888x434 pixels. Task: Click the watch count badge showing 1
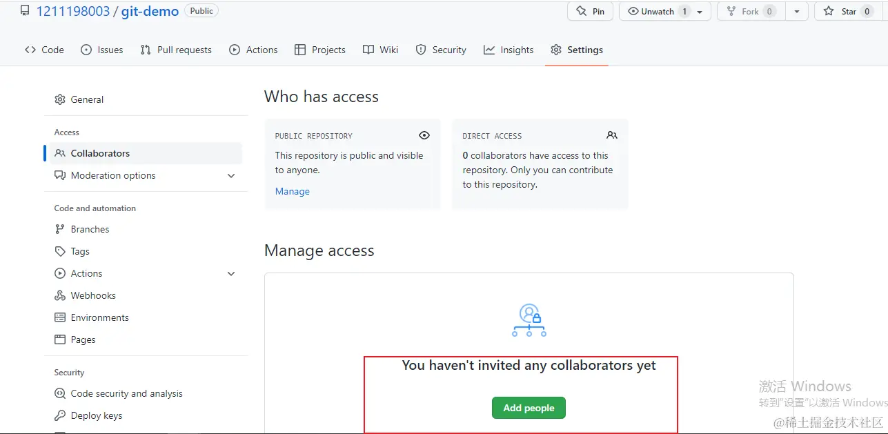click(684, 11)
